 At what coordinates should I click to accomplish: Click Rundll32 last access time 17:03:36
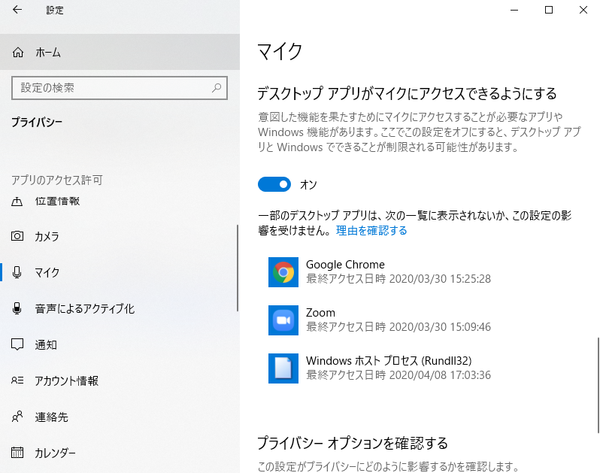(398, 374)
